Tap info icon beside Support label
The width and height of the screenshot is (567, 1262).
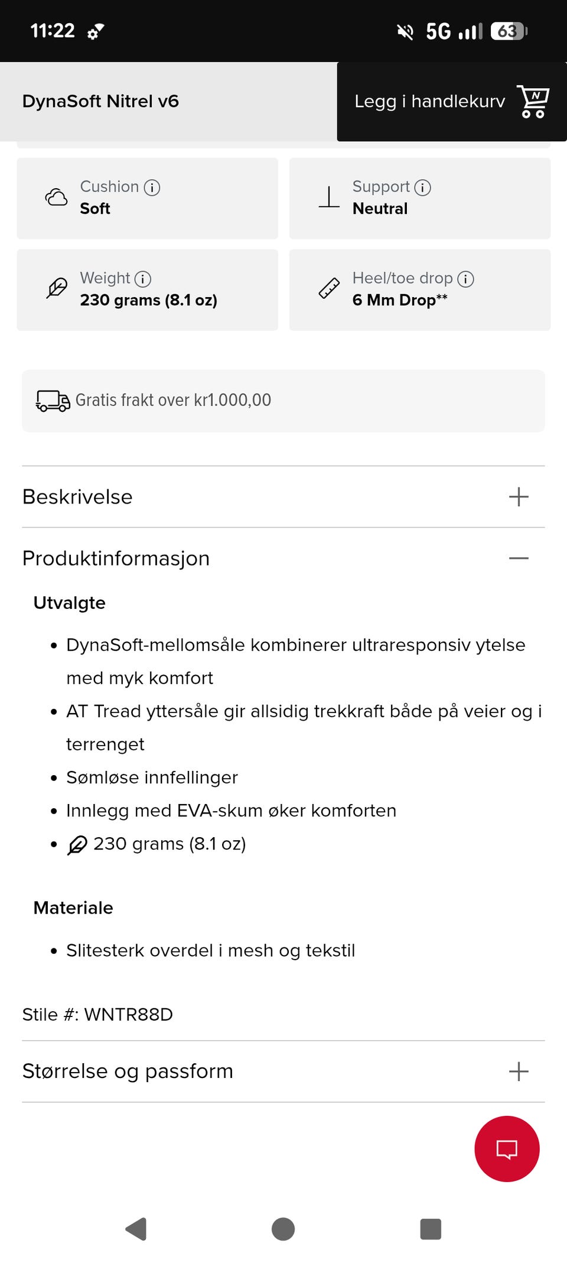point(422,188)
